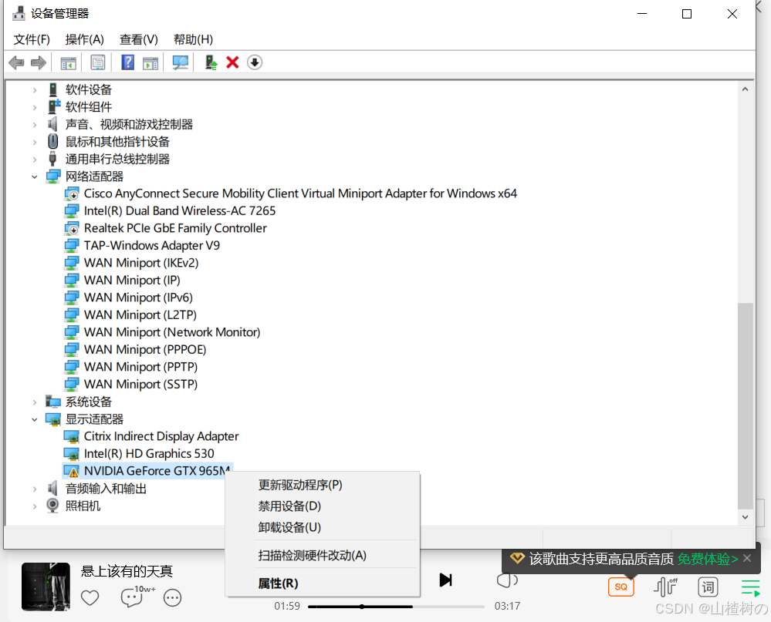Viewport: 771px width, 622px height.
Task: Click the Properties sheet toolbar icon
Action: point(98,62)
